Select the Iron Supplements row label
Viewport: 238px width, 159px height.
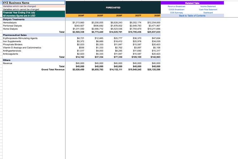coord(12,41)
